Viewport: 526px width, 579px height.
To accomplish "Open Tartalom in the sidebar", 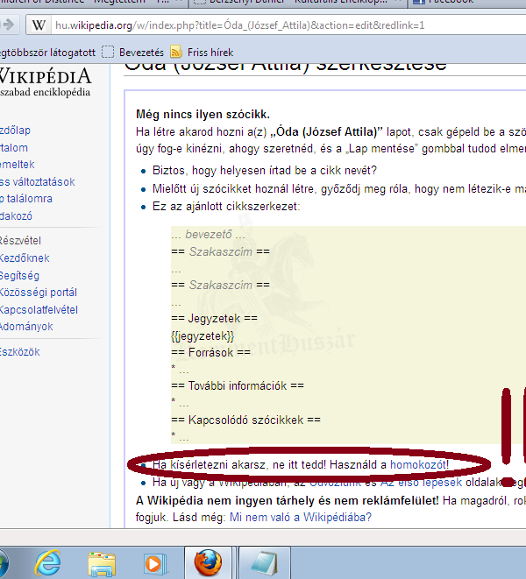I will coord(14,148).
